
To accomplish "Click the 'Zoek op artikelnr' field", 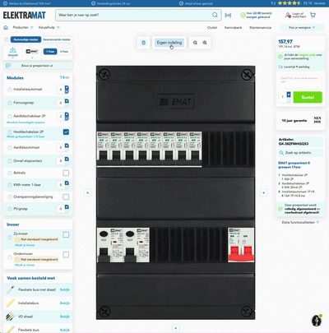I will [301, 153].
